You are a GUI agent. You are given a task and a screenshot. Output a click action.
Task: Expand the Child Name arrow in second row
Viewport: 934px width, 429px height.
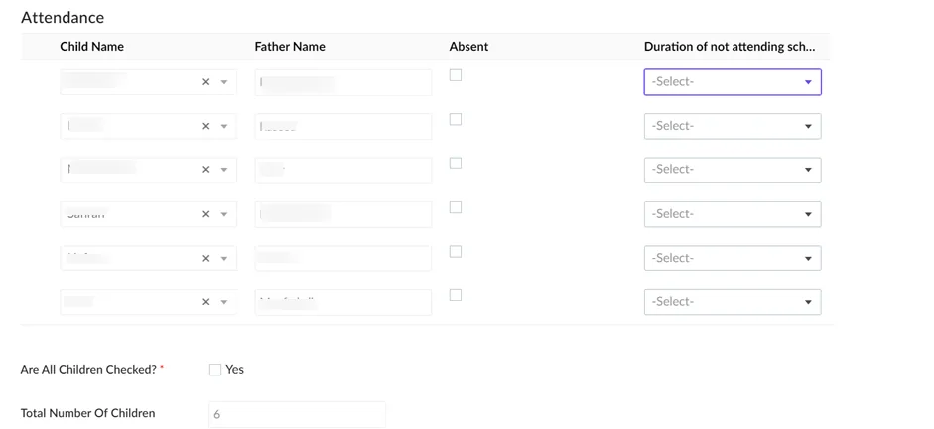[224, 126]
